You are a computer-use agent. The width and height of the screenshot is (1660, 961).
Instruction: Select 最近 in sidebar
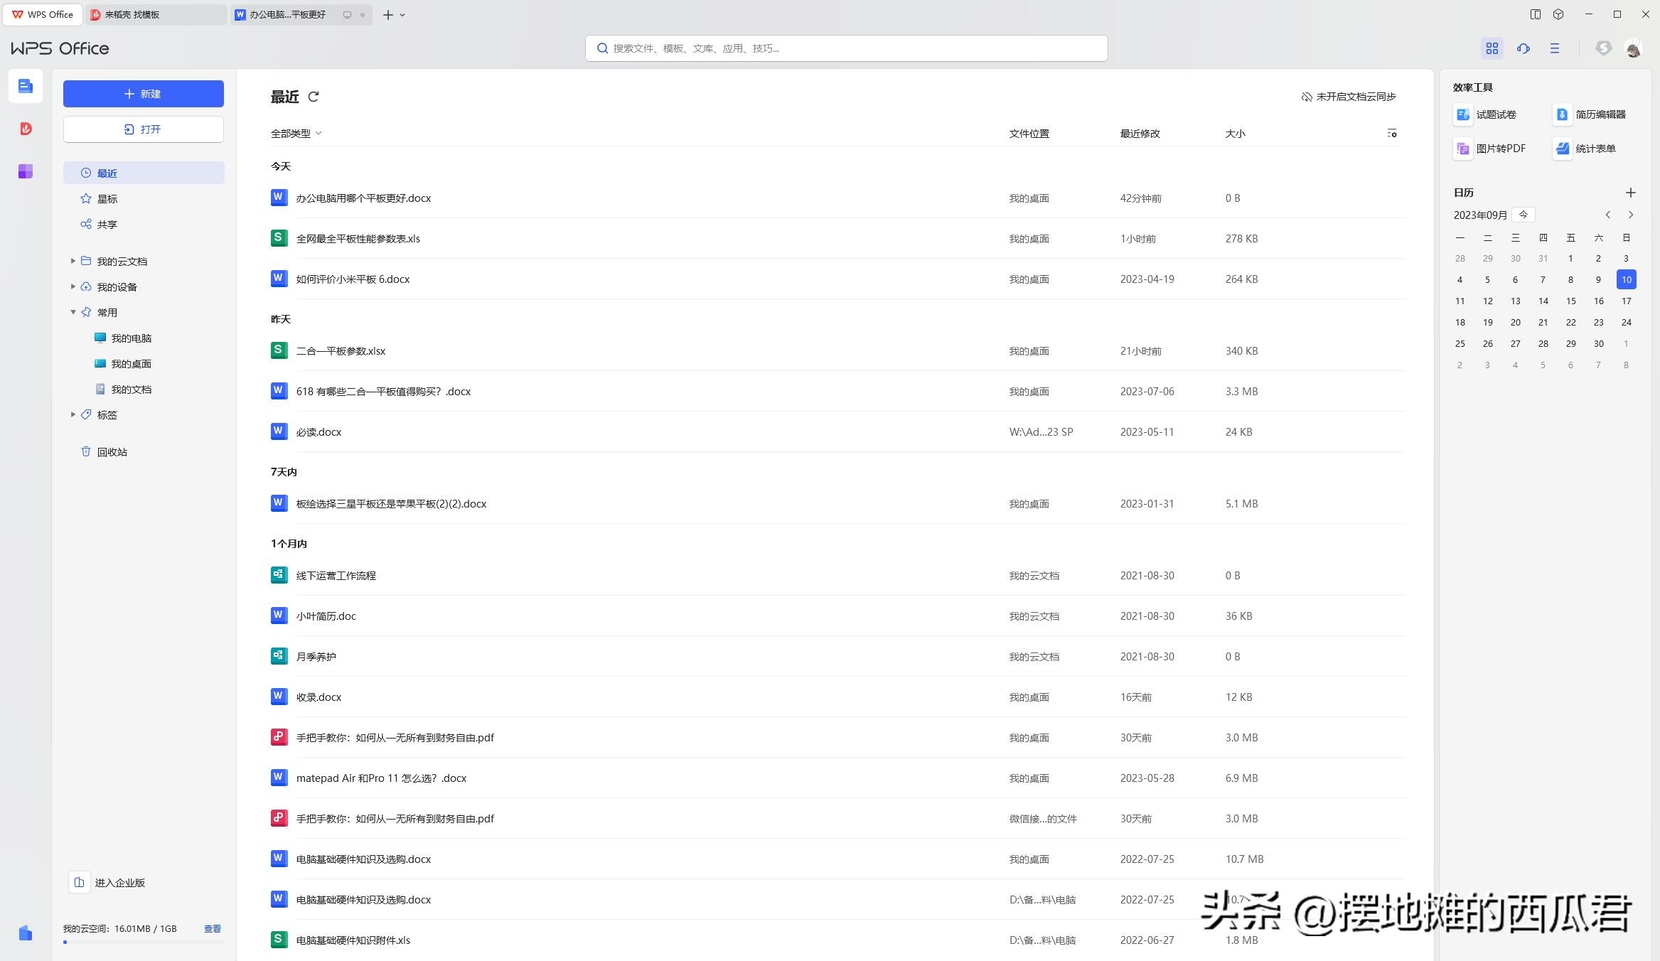(x=144, y=173)
